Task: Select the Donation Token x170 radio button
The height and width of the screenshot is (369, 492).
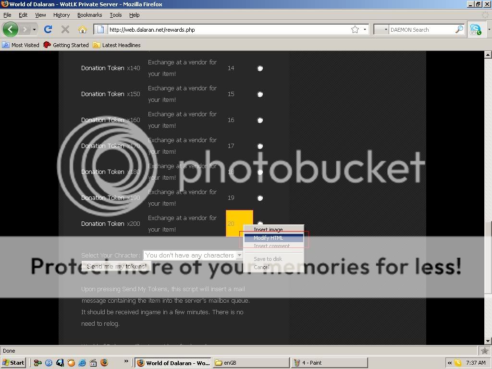Action: tap(260, 146)
